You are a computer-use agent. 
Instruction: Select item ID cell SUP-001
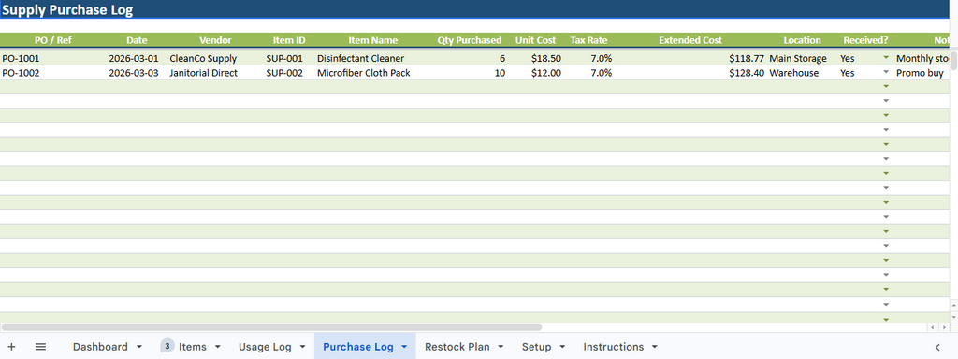[284, 59]
